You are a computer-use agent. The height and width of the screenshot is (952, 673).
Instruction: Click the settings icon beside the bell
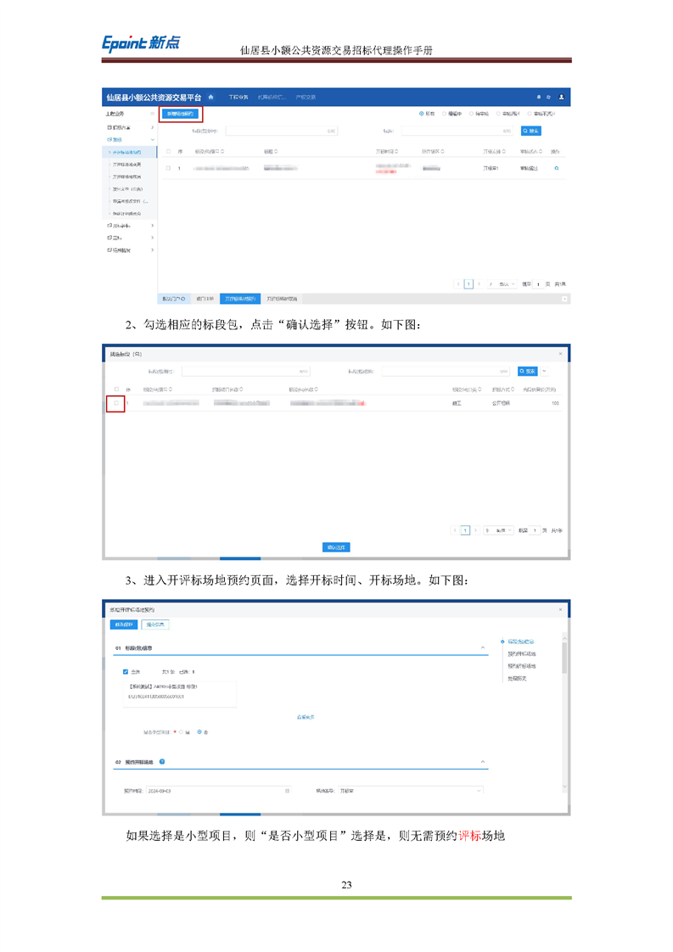pyautogui.click(x=548, y=97)
